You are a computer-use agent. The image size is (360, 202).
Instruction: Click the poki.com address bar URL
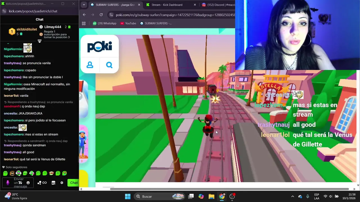[x=175, y=15]
